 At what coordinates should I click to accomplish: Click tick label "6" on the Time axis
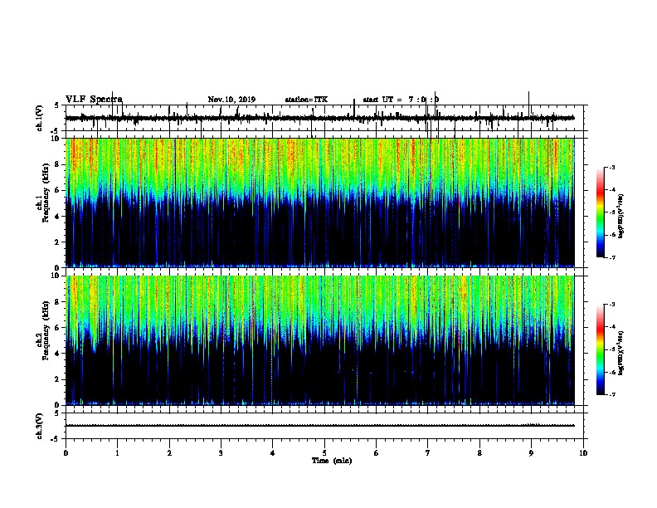coord(377,453)
